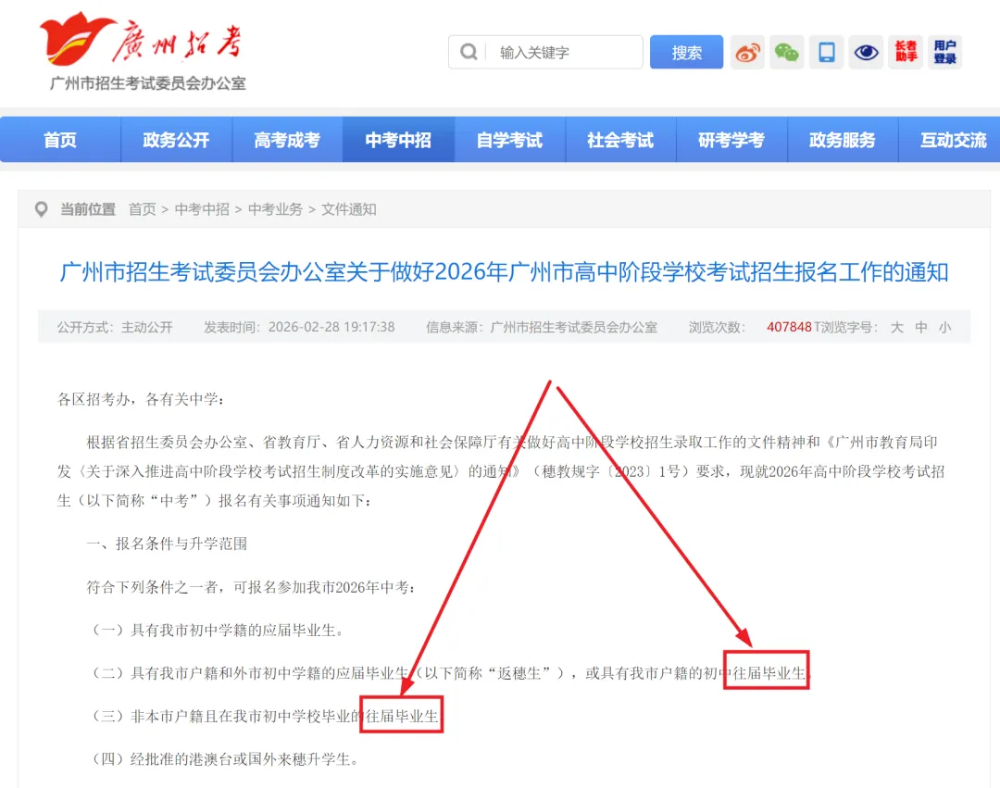Open the 政务公开 navigation tab

click(x=176, y=140)
